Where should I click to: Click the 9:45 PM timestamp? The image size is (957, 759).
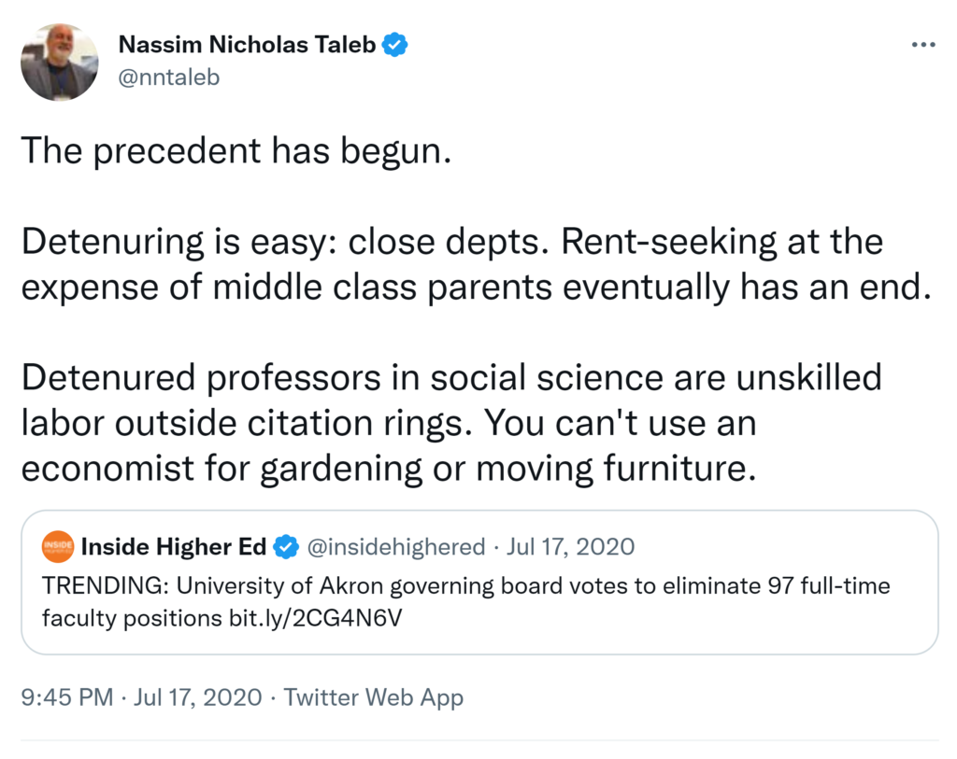(66, 696)
